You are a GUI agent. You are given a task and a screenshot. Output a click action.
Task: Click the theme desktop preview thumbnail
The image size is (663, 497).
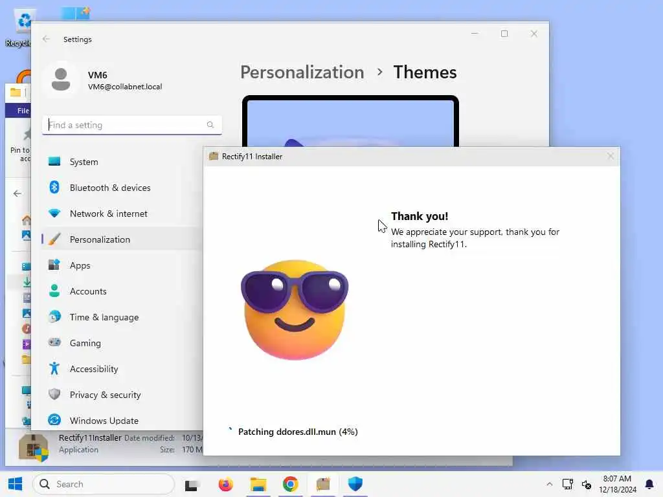coord(350,121)
